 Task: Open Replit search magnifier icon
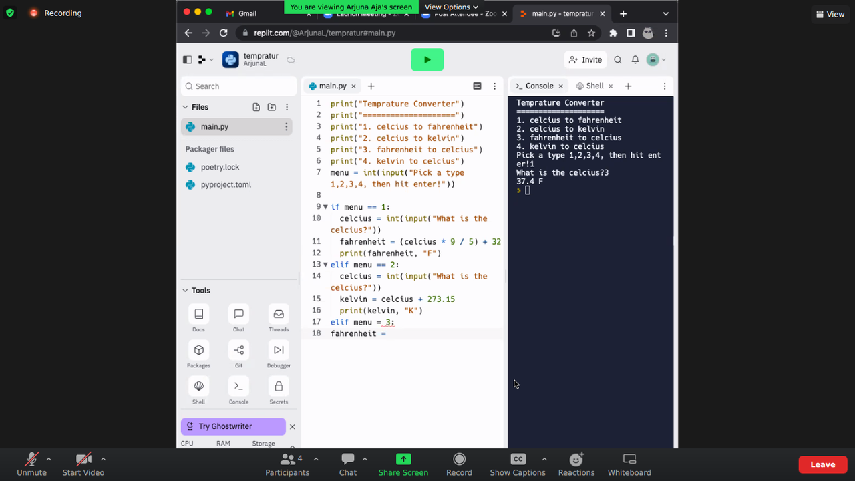[618, 60]
